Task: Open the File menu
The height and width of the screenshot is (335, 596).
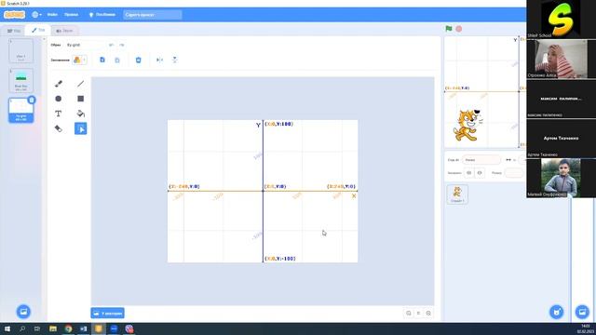Action: (x=52, y=15)
